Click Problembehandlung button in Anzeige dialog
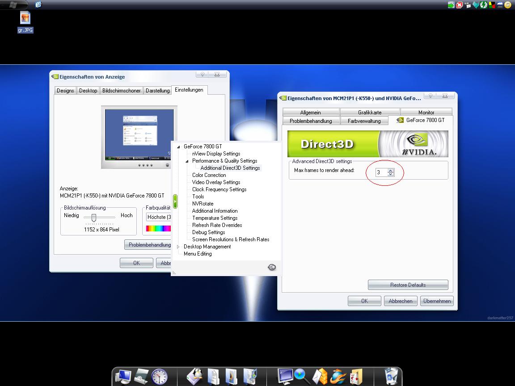 coord(148,245)
